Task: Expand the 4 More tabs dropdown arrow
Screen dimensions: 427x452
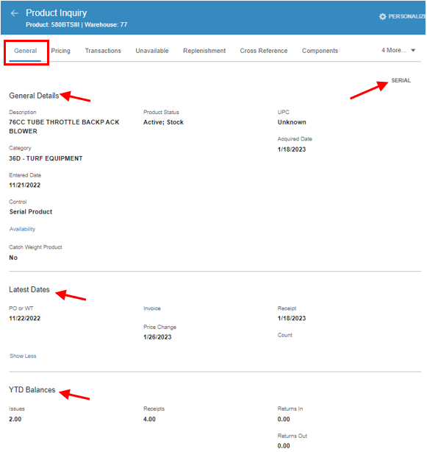Action: pos(413,51)
